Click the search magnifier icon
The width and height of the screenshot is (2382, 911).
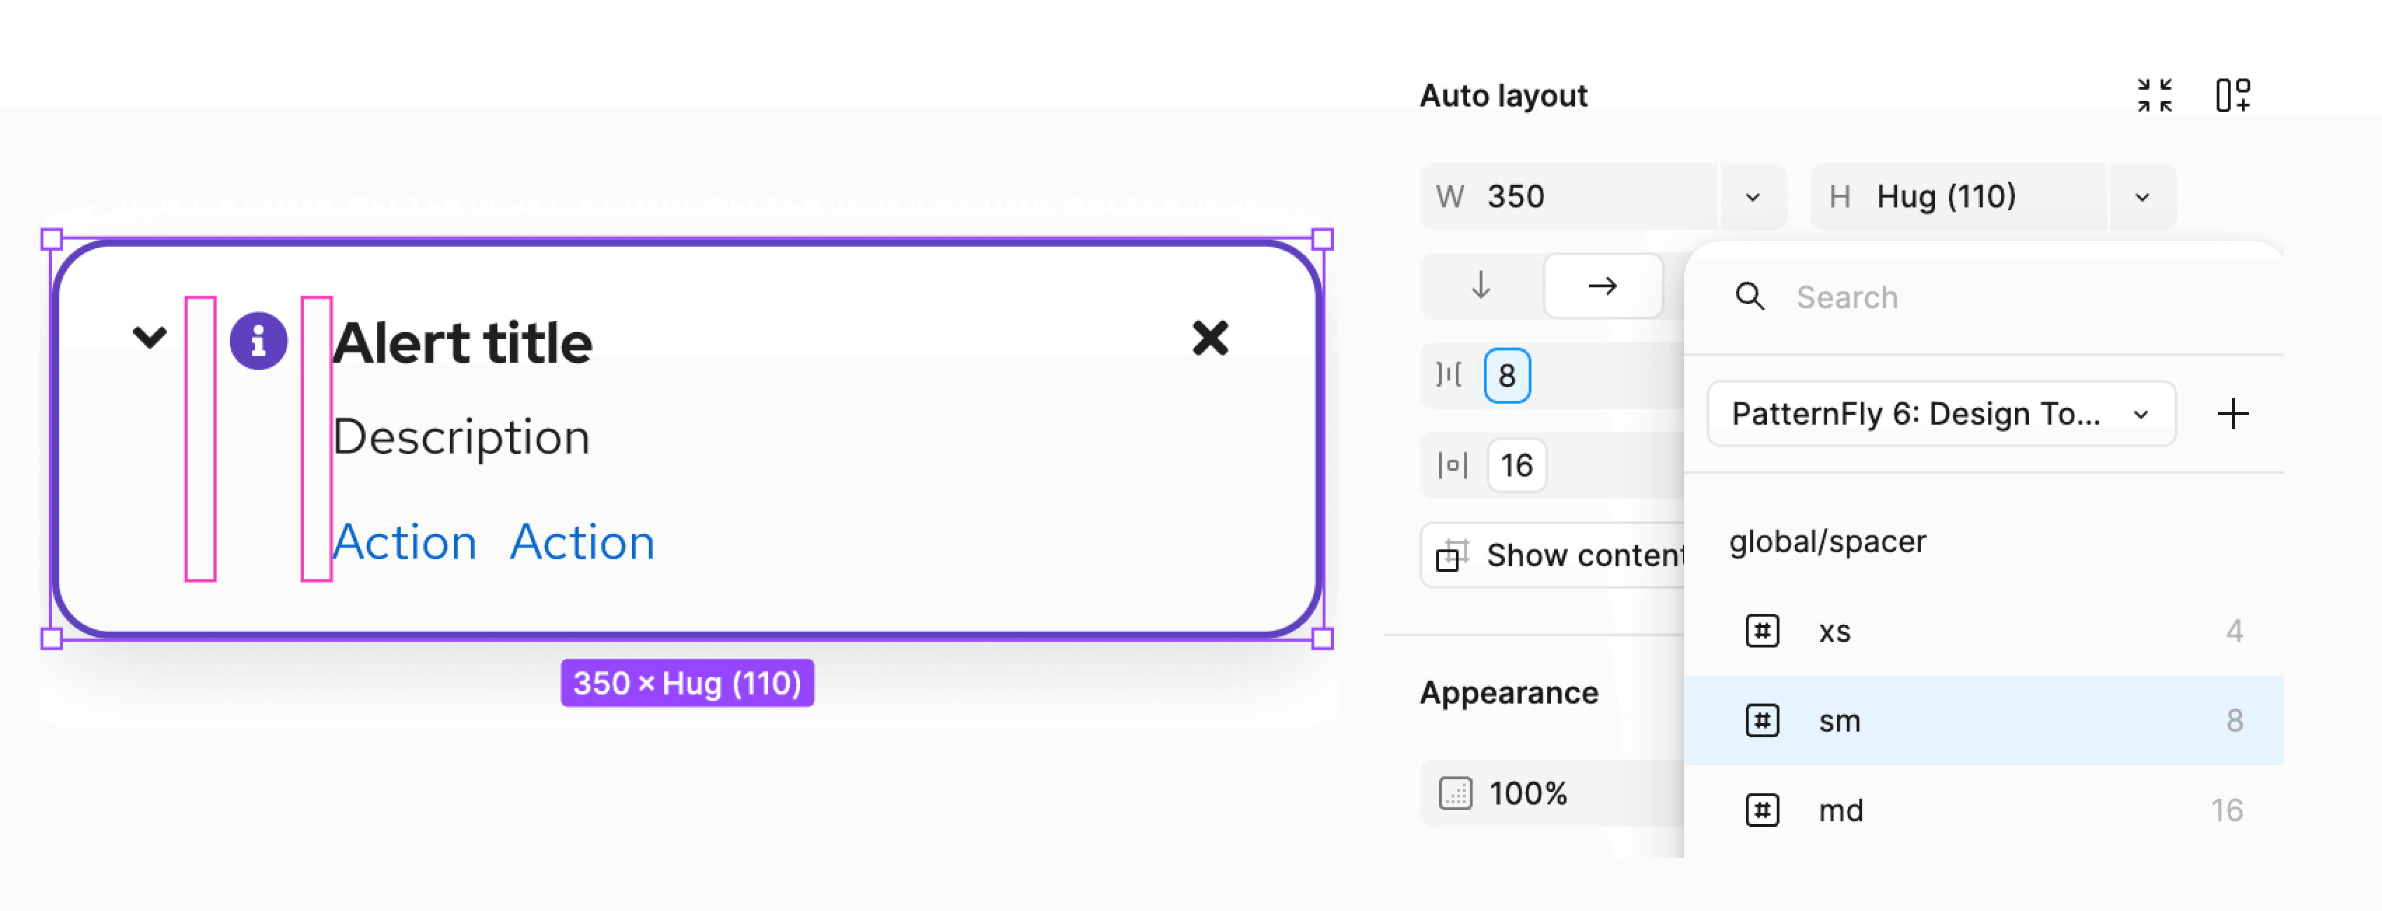(1749, 297)
